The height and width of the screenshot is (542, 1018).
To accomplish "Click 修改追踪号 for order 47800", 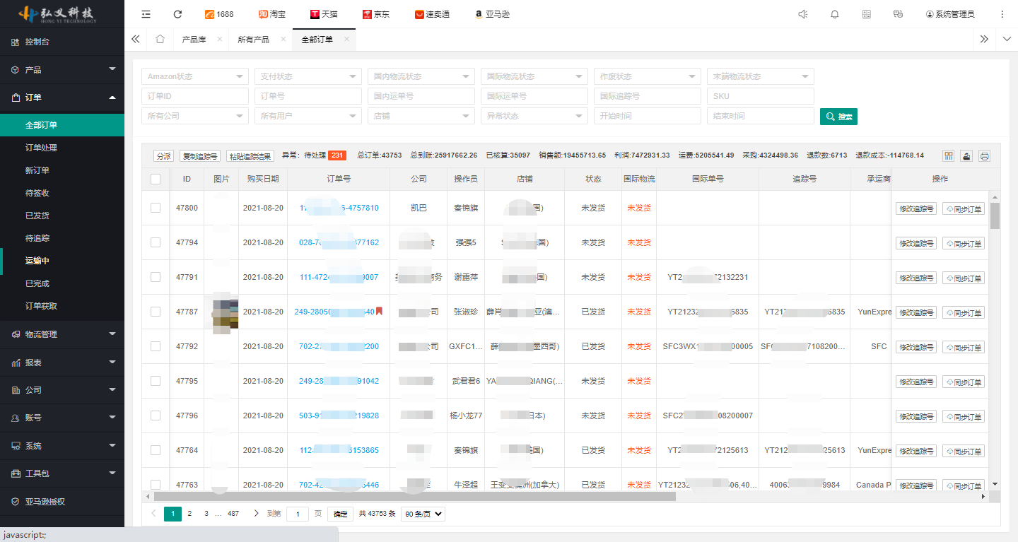I will click(915, 208).
